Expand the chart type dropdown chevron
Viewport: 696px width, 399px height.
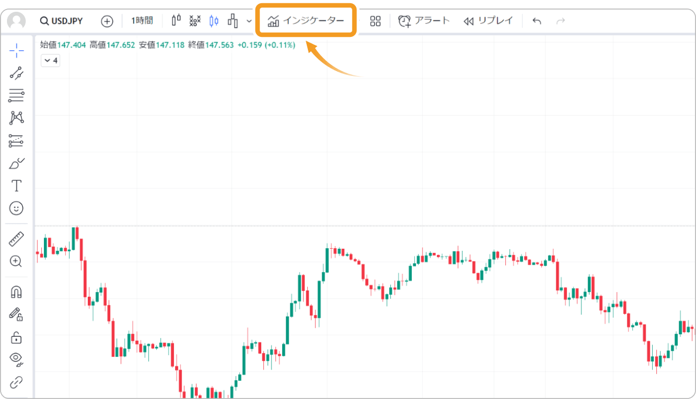(x=249, y=21)
